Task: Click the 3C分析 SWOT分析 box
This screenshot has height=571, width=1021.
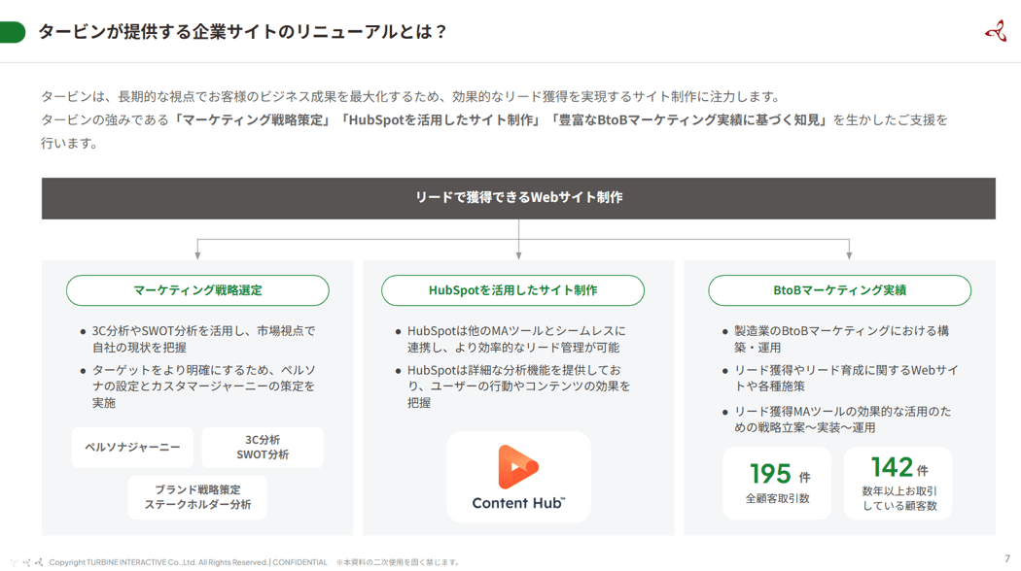Action: click(263, 448)
